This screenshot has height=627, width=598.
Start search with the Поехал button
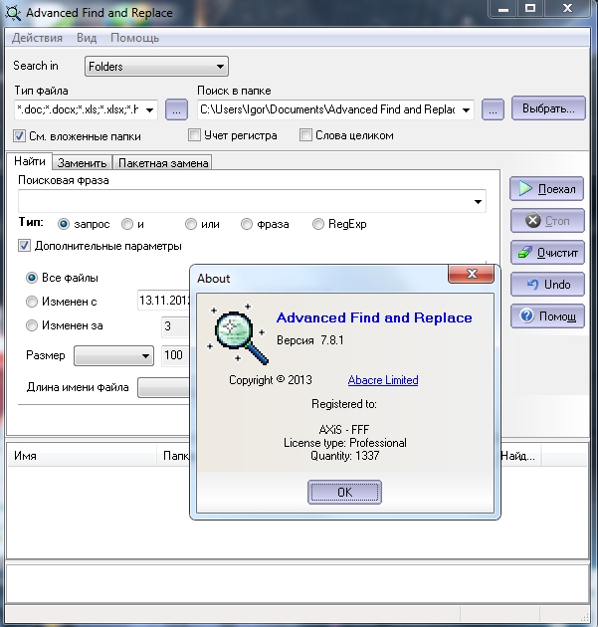546,189
